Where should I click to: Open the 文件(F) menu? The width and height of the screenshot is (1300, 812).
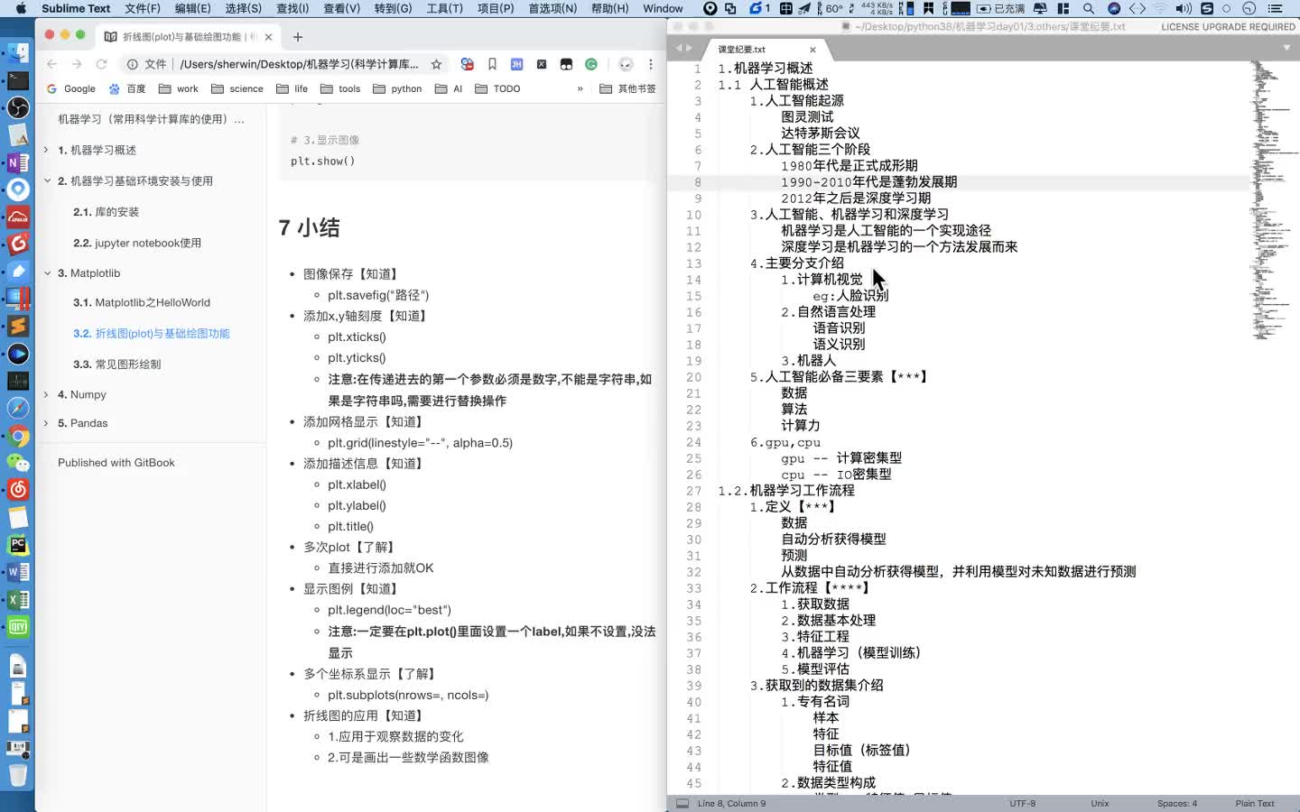pyautogui.click(x=143, y=8)
